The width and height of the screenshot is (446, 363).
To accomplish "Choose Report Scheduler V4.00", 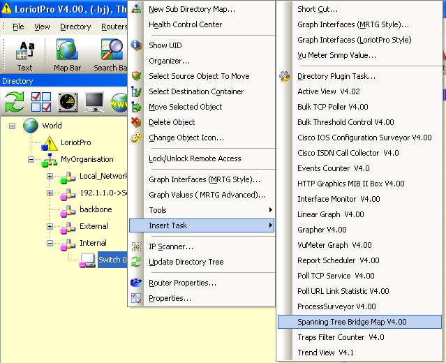I will 359,260.
